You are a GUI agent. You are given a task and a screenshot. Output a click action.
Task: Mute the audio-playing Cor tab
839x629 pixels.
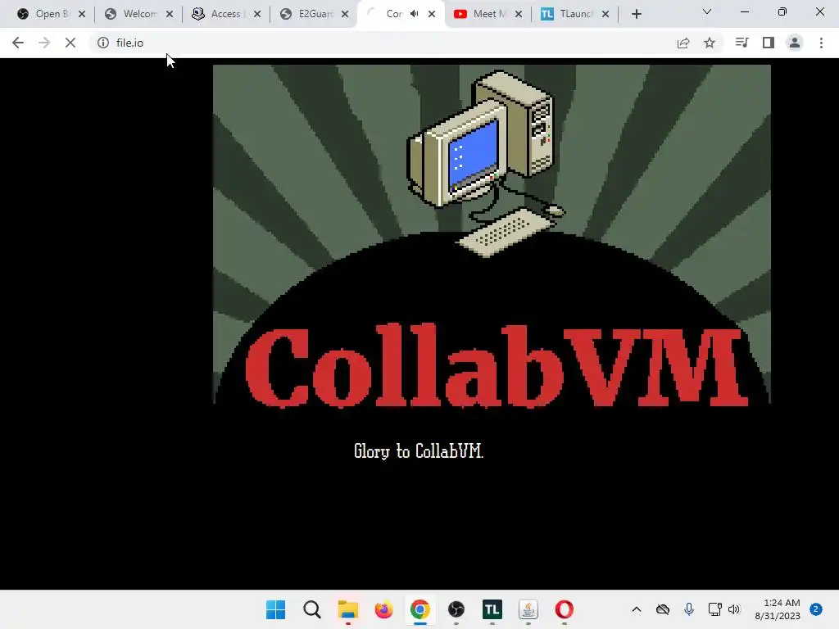coord(414,14)
